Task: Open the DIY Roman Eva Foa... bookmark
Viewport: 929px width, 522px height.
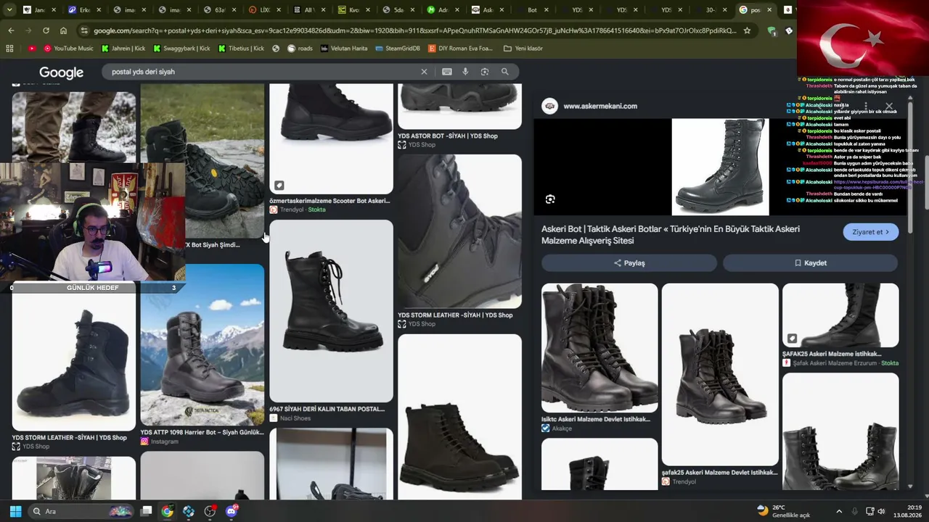Action: tap(460, 49)
